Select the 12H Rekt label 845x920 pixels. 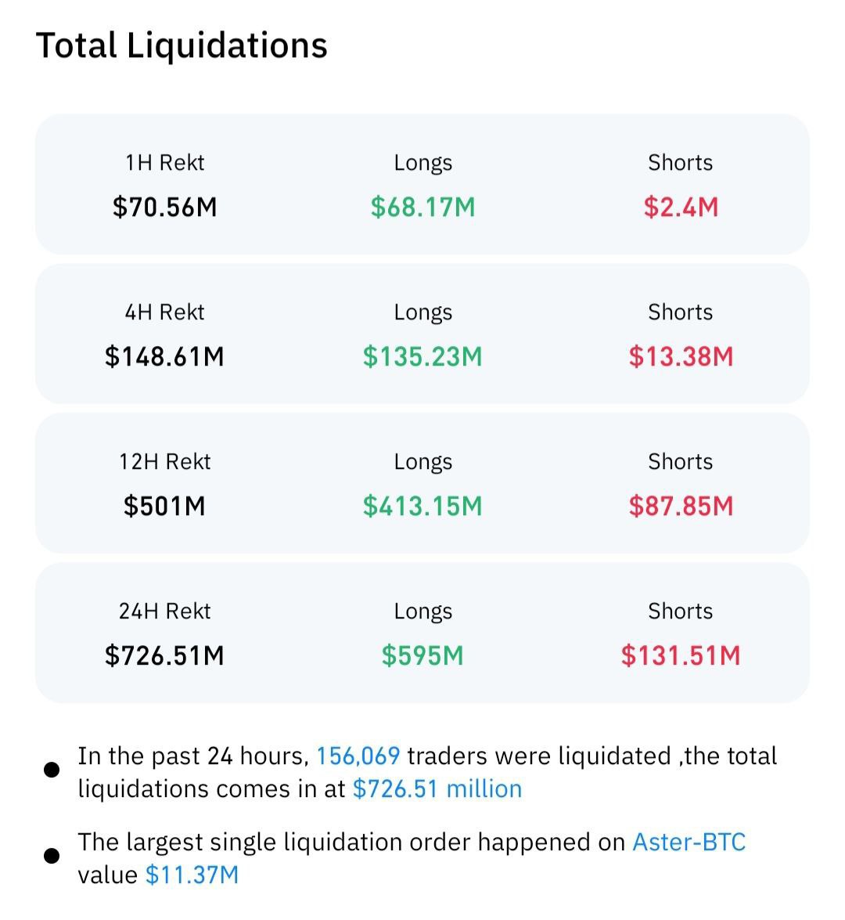(x=164, y=462)
